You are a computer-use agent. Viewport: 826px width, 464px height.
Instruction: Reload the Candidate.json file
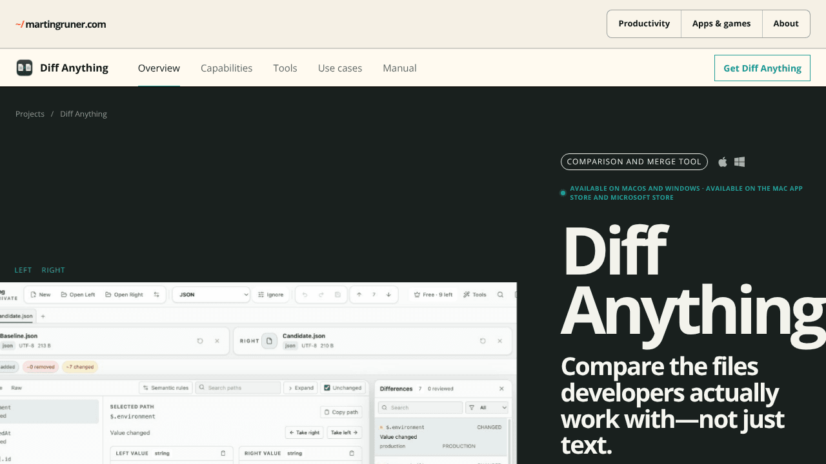[x=483, y=341]
